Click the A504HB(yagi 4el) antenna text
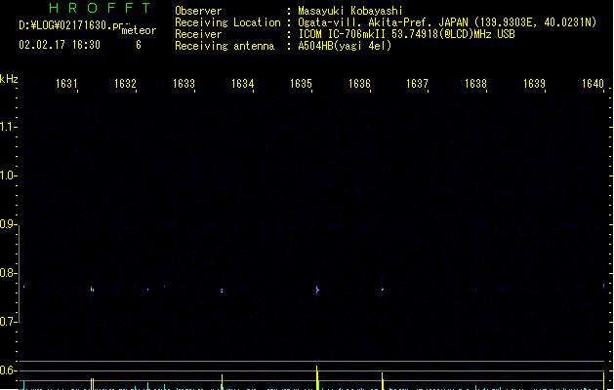Viewport: 614px width, 390px height. [345, 46]
